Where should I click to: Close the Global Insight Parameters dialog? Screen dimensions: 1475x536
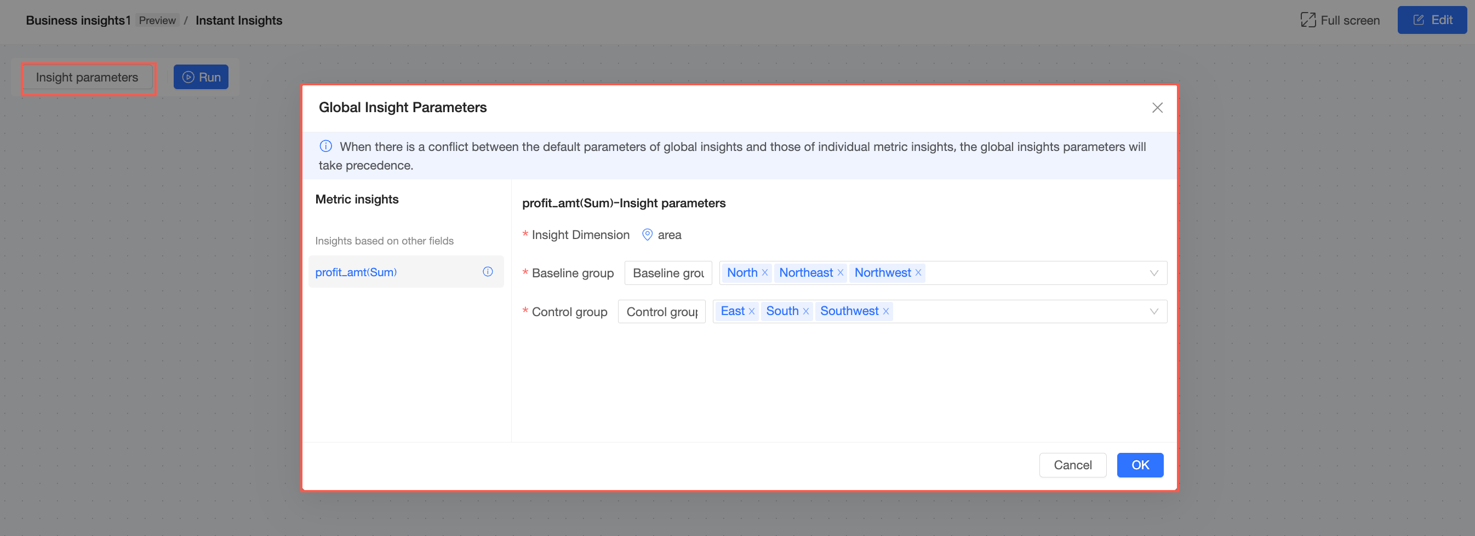pos(1157,107)
